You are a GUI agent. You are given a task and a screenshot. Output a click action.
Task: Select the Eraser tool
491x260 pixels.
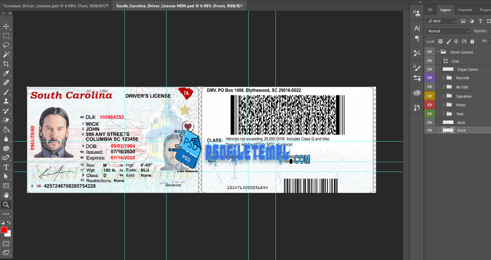click(x=6, y=120)
